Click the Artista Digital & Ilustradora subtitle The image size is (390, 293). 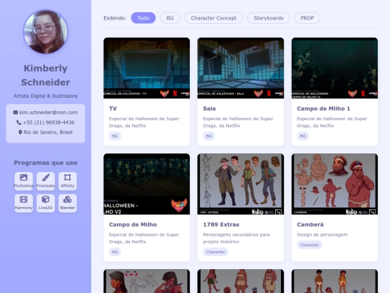click(x=45, y=96)
